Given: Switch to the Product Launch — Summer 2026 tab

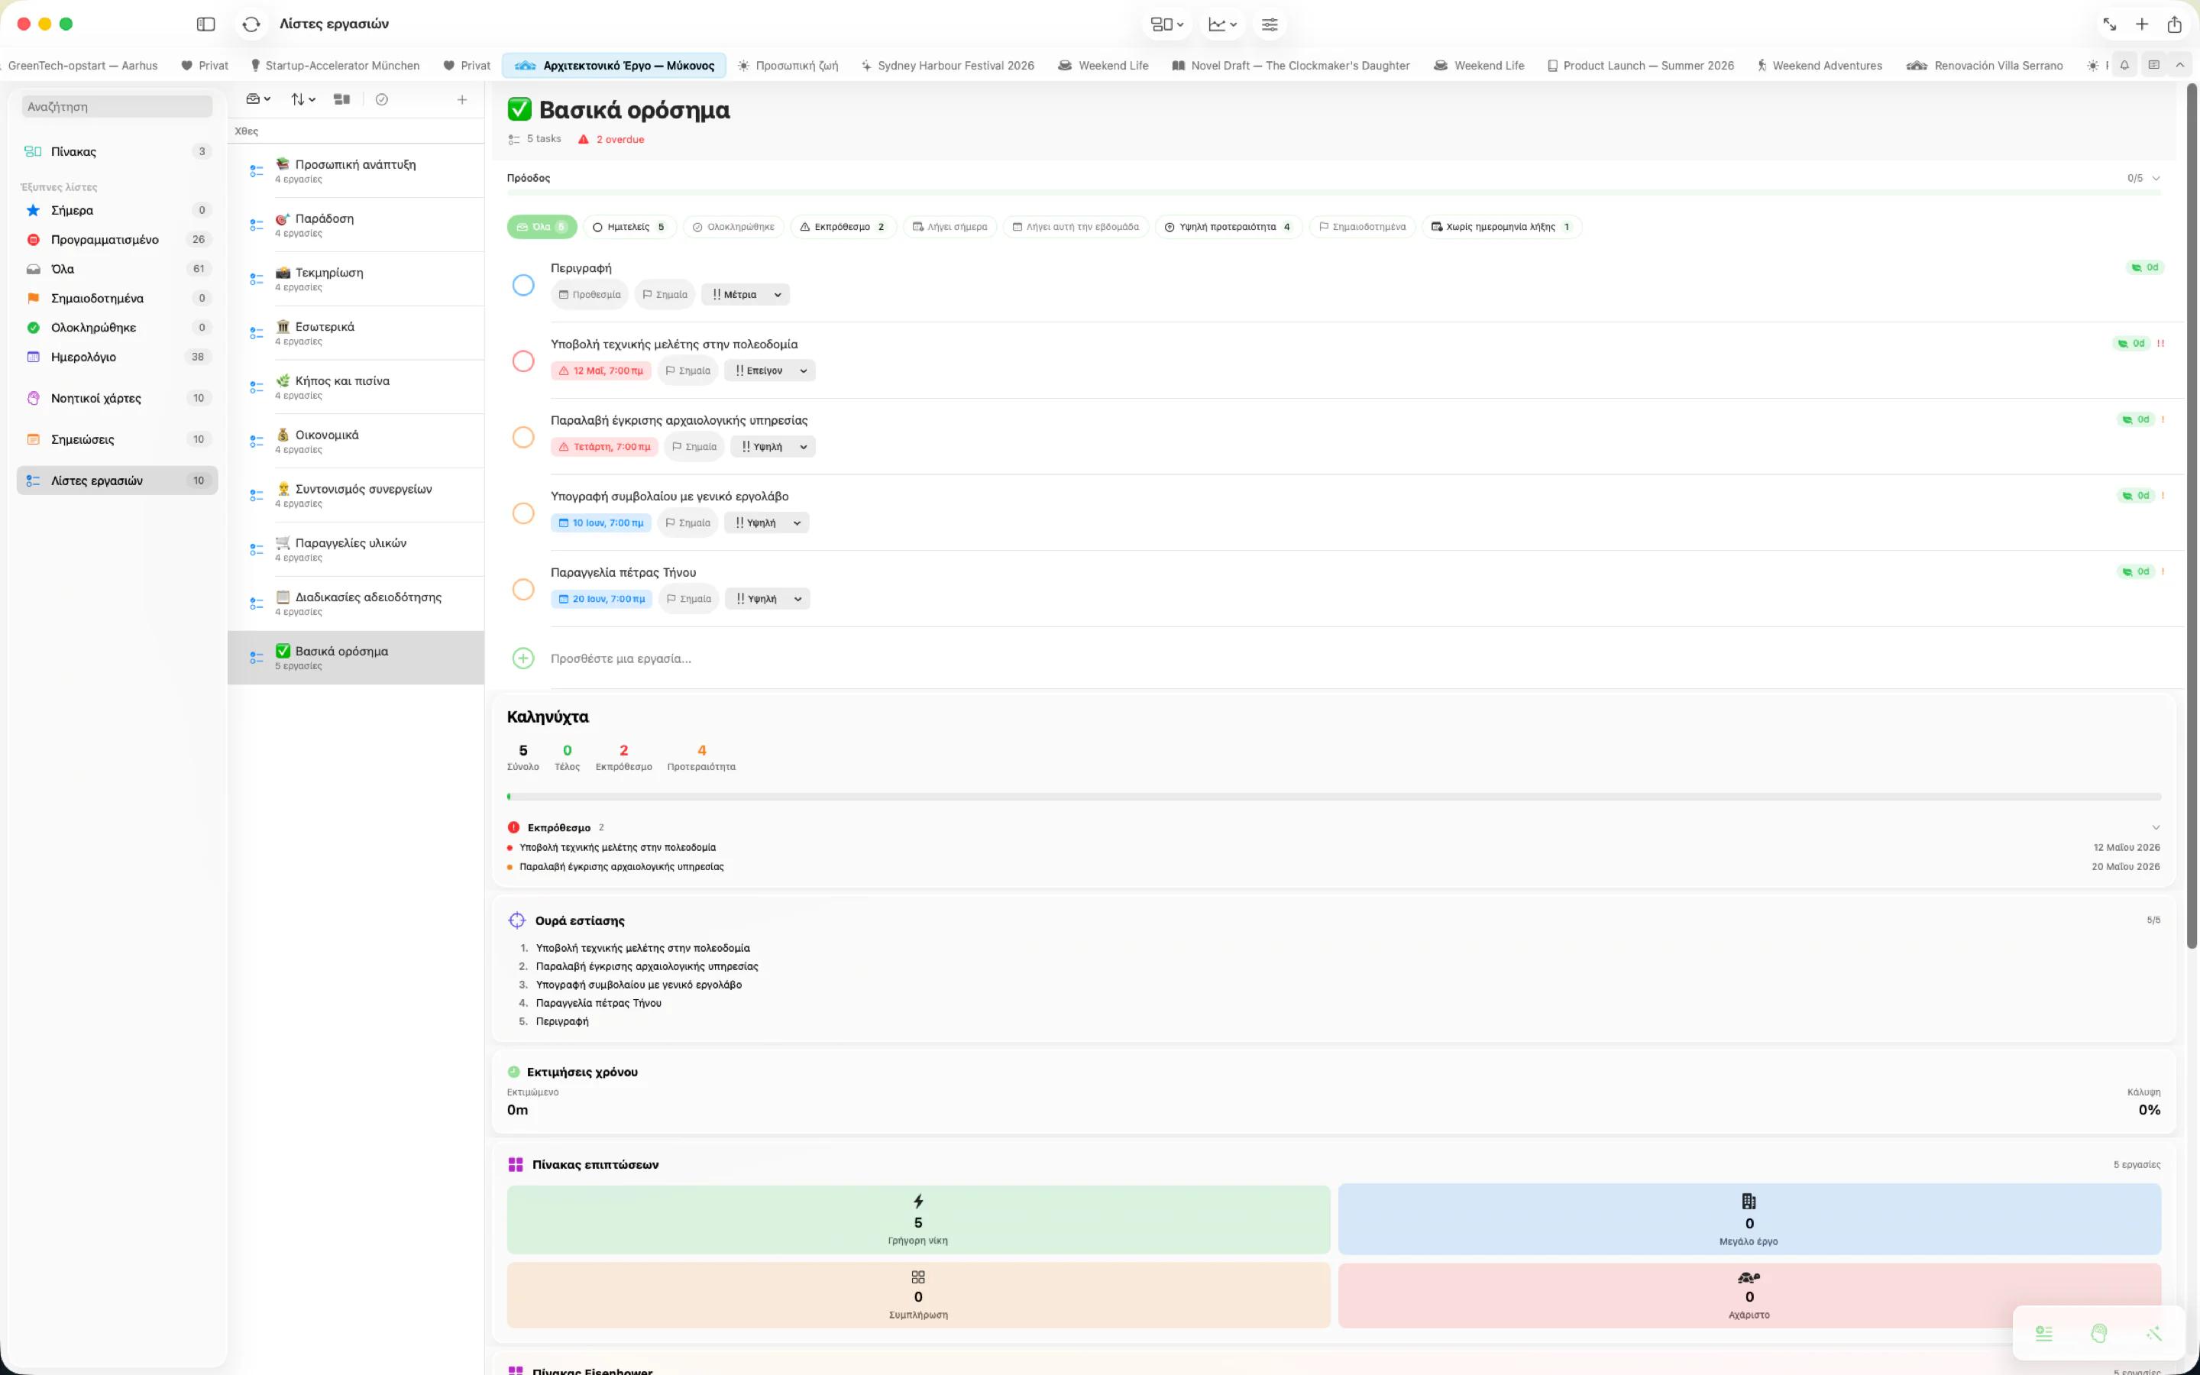Looking at the screenshot, I should (x=1641, y=66).
